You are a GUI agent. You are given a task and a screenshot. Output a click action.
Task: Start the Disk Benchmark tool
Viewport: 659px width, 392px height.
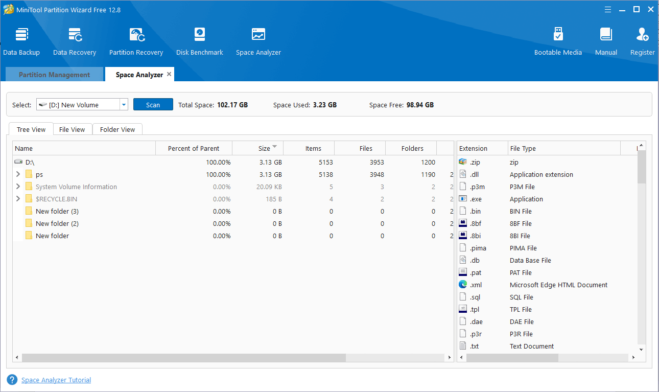[x=200, y=42]
